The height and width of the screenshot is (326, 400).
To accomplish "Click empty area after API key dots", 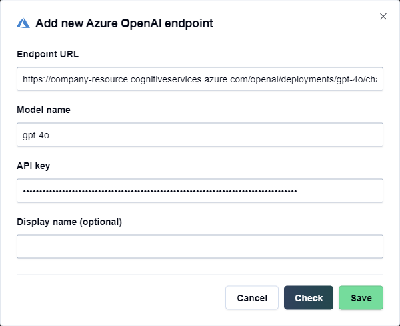I will [340, 190].
